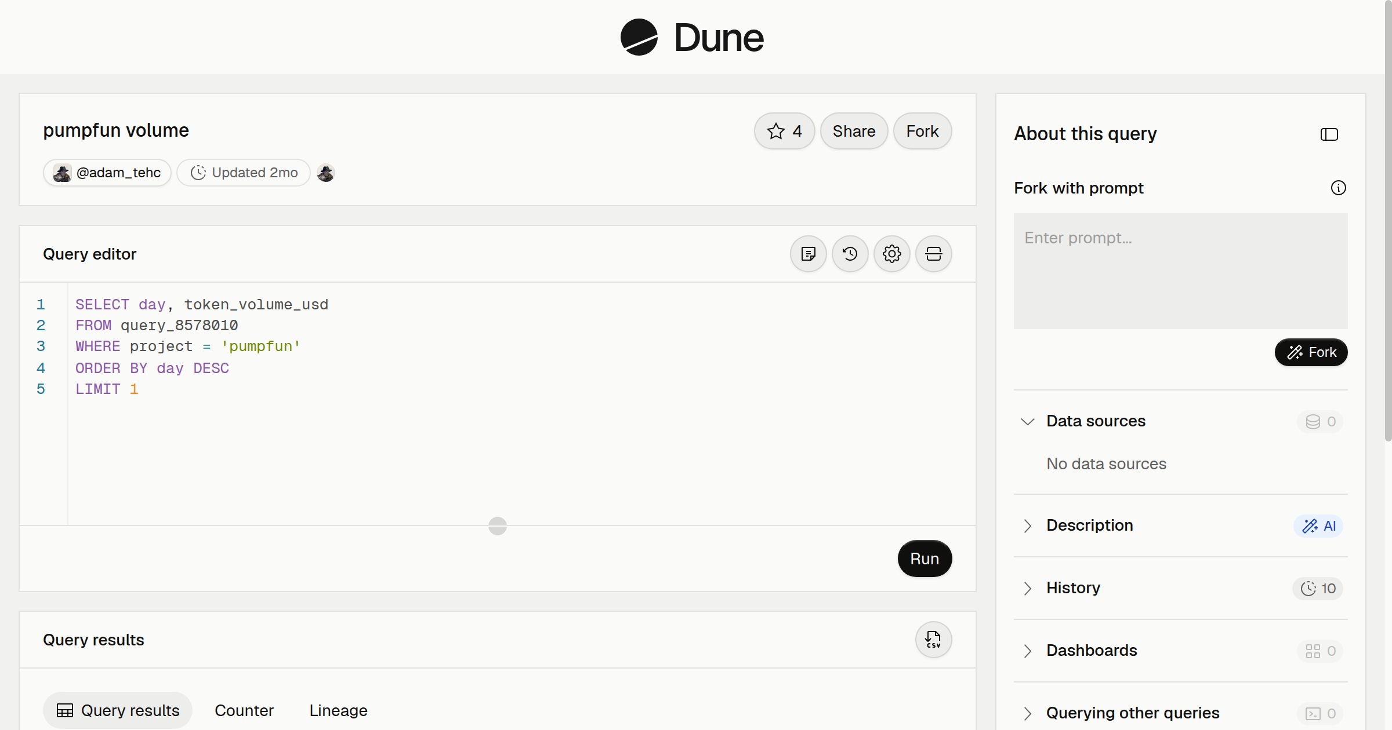Click the pumpfun volume title
Screen dimensions: 1392x730
tap(116, 130)
